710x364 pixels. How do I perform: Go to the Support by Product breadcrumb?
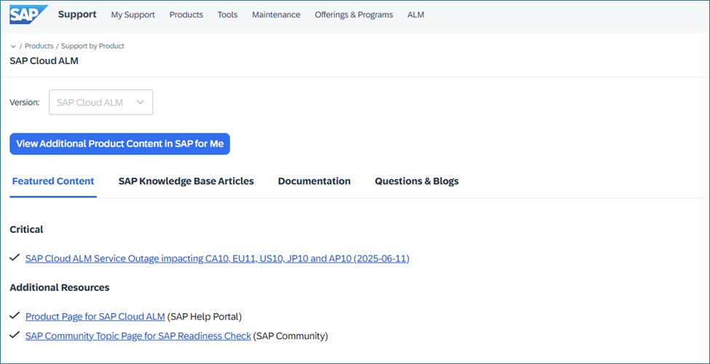(92, 46)
